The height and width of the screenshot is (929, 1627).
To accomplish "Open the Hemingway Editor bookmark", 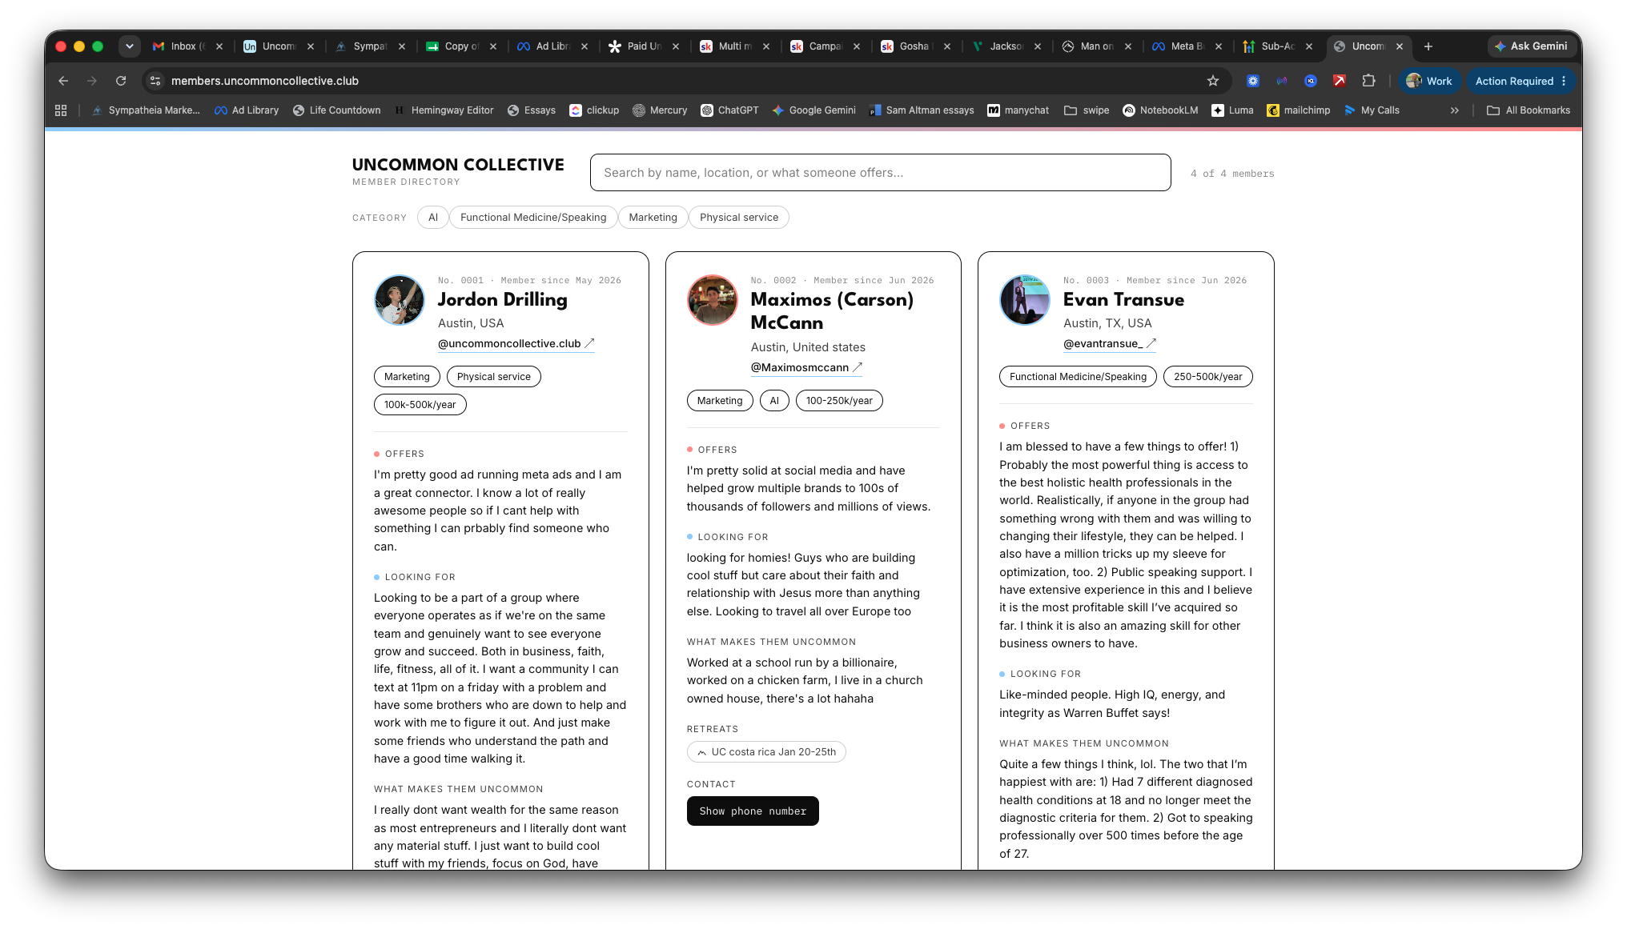I will (x=444, y=110).
